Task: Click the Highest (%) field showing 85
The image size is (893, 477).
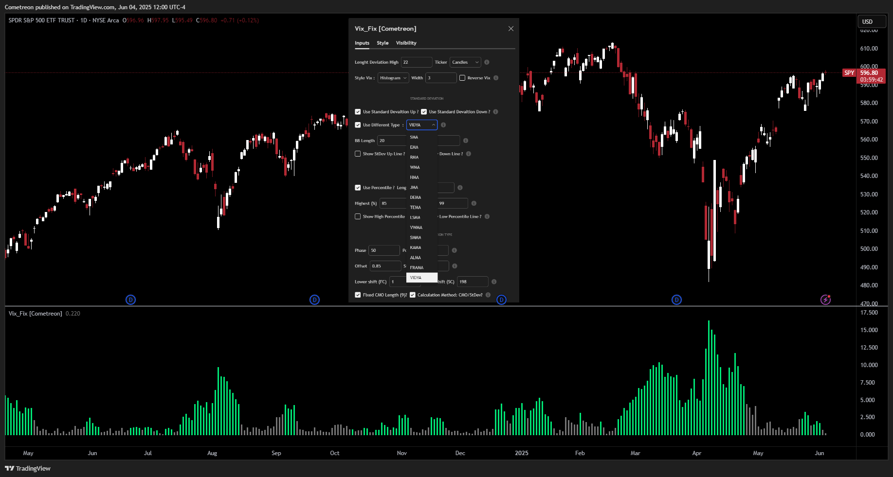Action: pyautogui.click(x=393, y=203)
